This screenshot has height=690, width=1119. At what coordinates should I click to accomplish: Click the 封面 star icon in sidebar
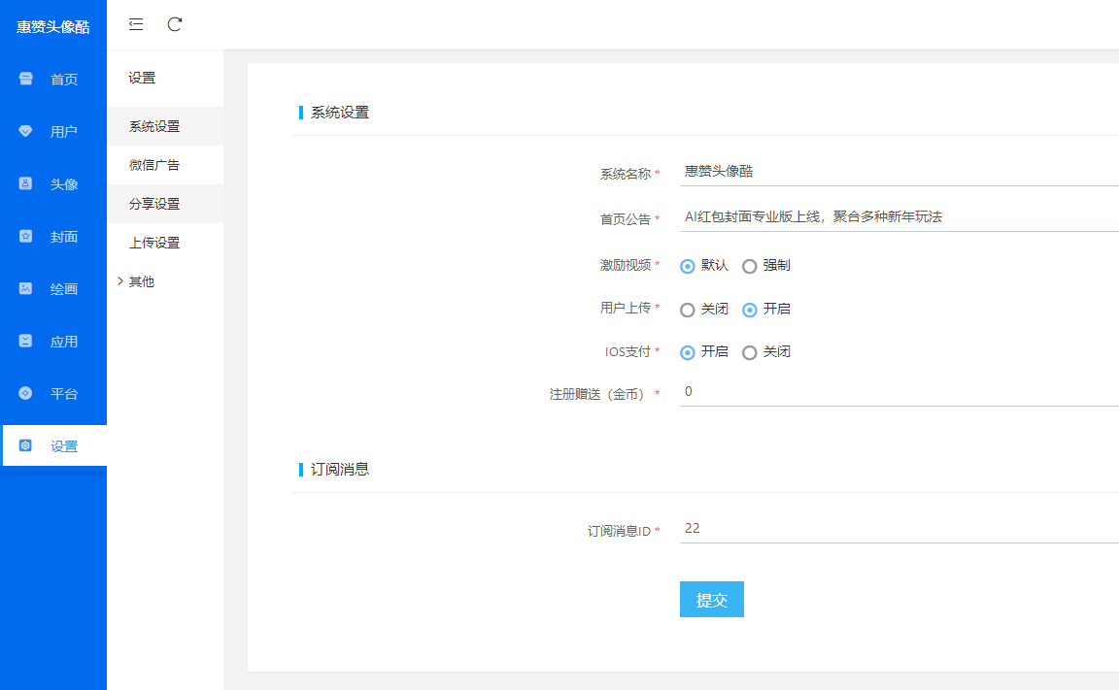(x=25, y=236)
